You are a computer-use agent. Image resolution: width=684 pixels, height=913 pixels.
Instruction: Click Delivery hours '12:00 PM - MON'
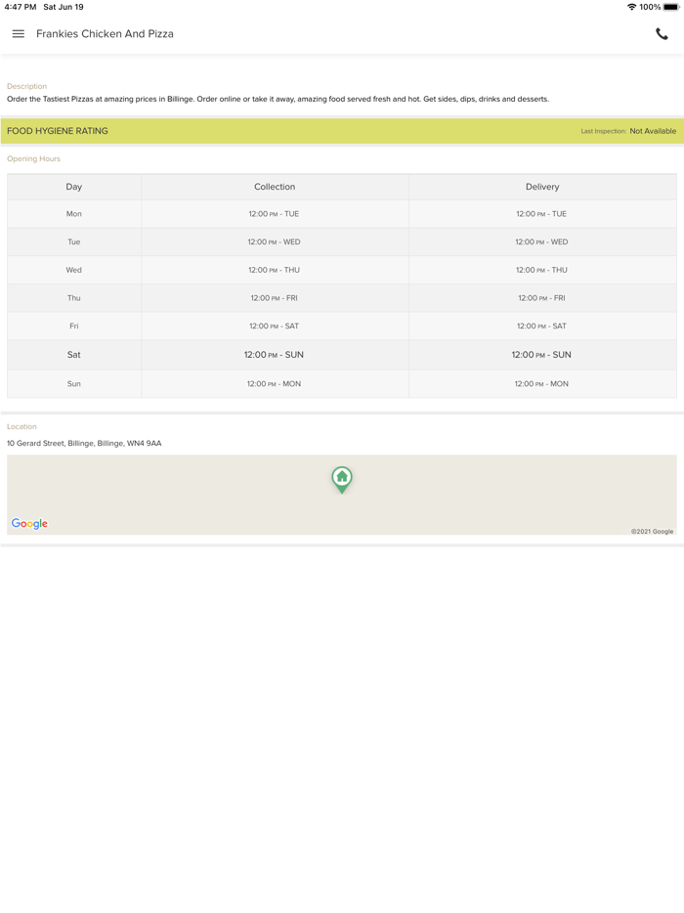[x=541, y=384]
